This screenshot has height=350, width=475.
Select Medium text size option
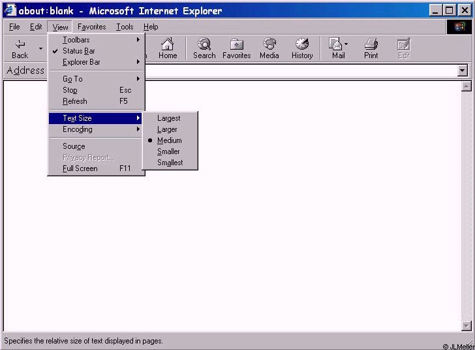click(170, 140)
